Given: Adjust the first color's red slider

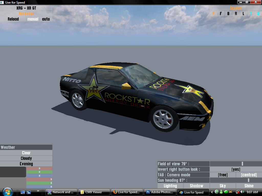Looking at the screenshot, I should (x=39, y=168).
